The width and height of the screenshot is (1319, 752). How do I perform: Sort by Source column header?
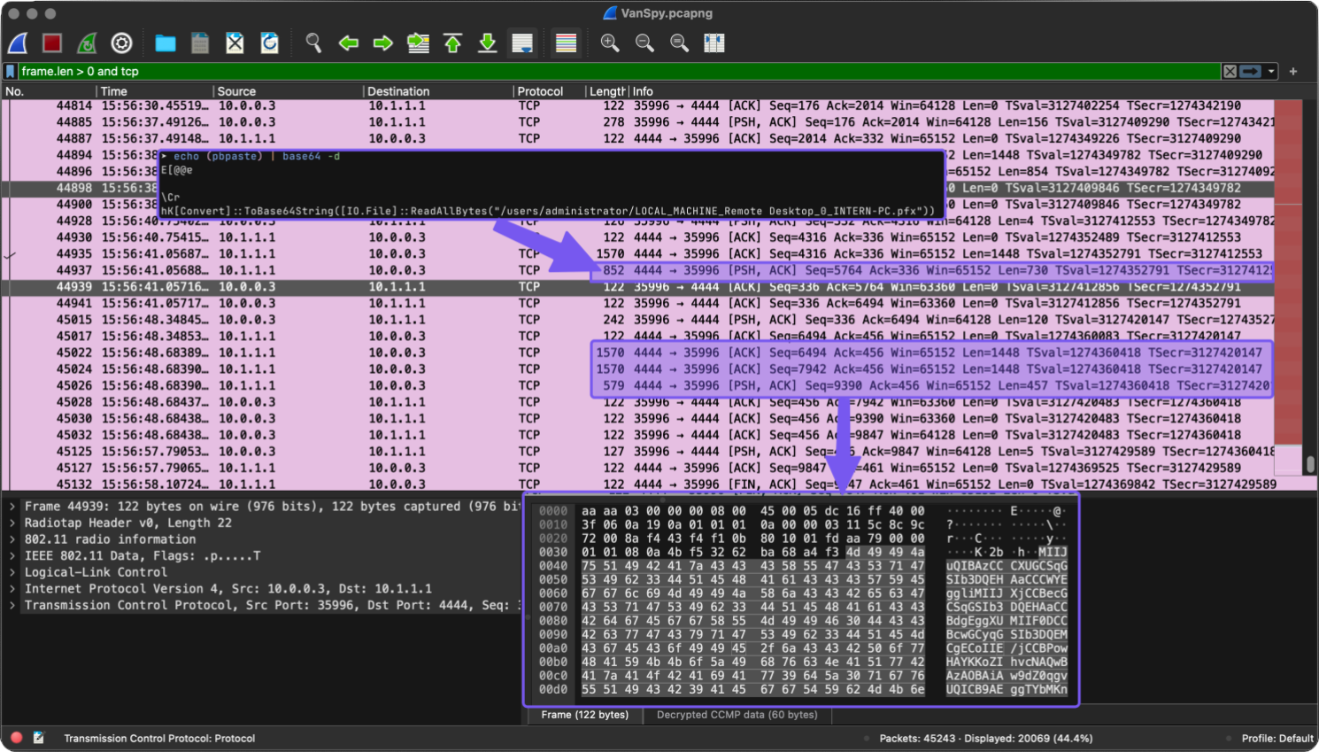(289, 91)
